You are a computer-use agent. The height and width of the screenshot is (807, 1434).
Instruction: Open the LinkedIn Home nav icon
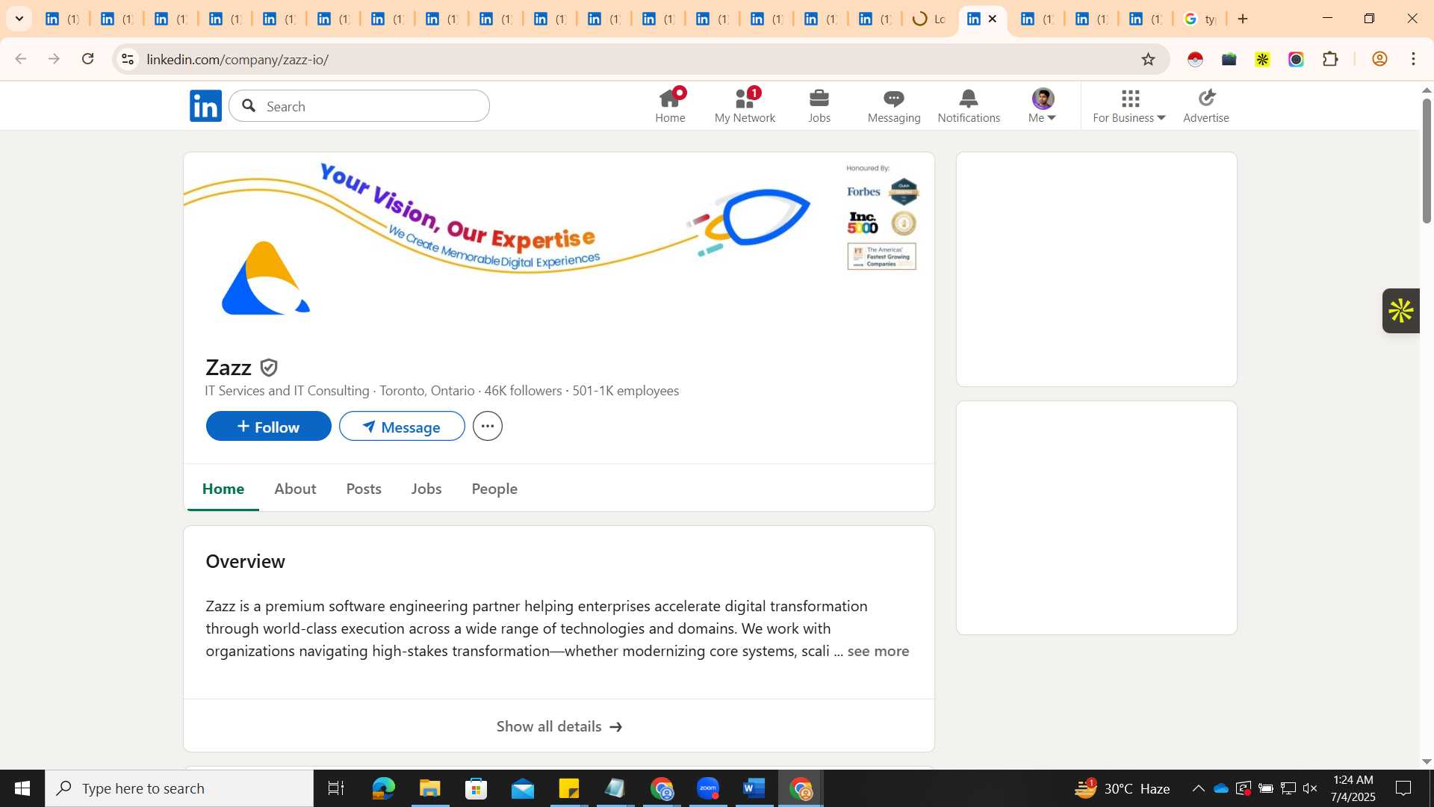pyautogui.click(x=670, y=105)
